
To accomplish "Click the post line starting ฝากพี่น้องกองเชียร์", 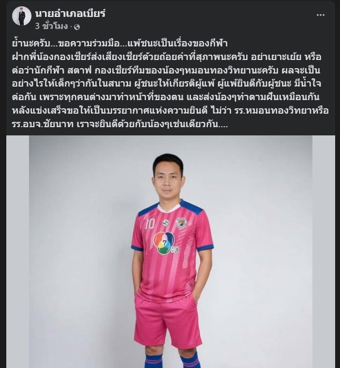I will (x=166, y=57).
